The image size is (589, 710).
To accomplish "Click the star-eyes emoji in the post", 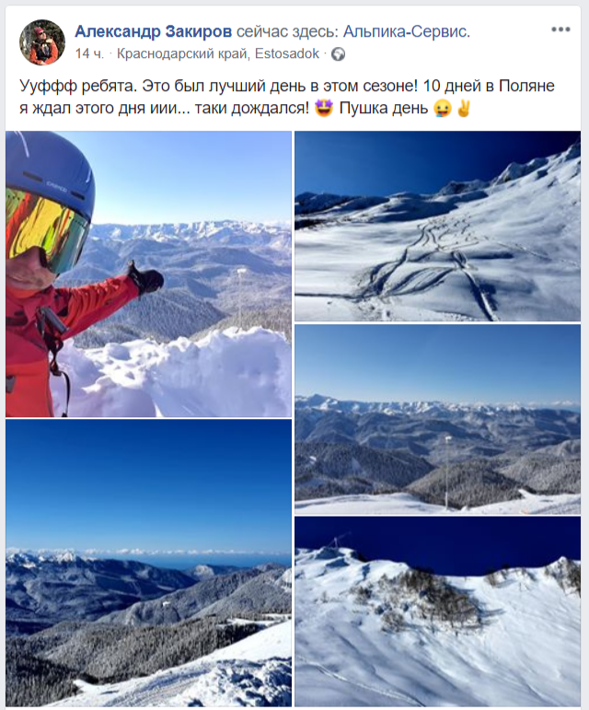I will 323,109.
